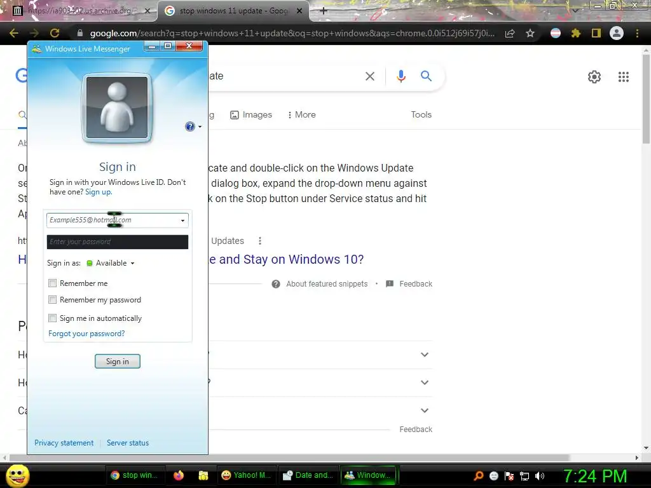The image size is (651, 488).
Task: Click the share page icon in address bar
Action: 510,33
